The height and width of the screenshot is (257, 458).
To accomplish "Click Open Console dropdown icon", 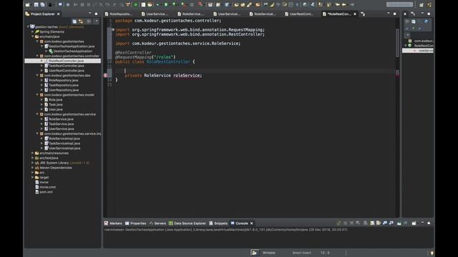I will (x=414, y=223).
